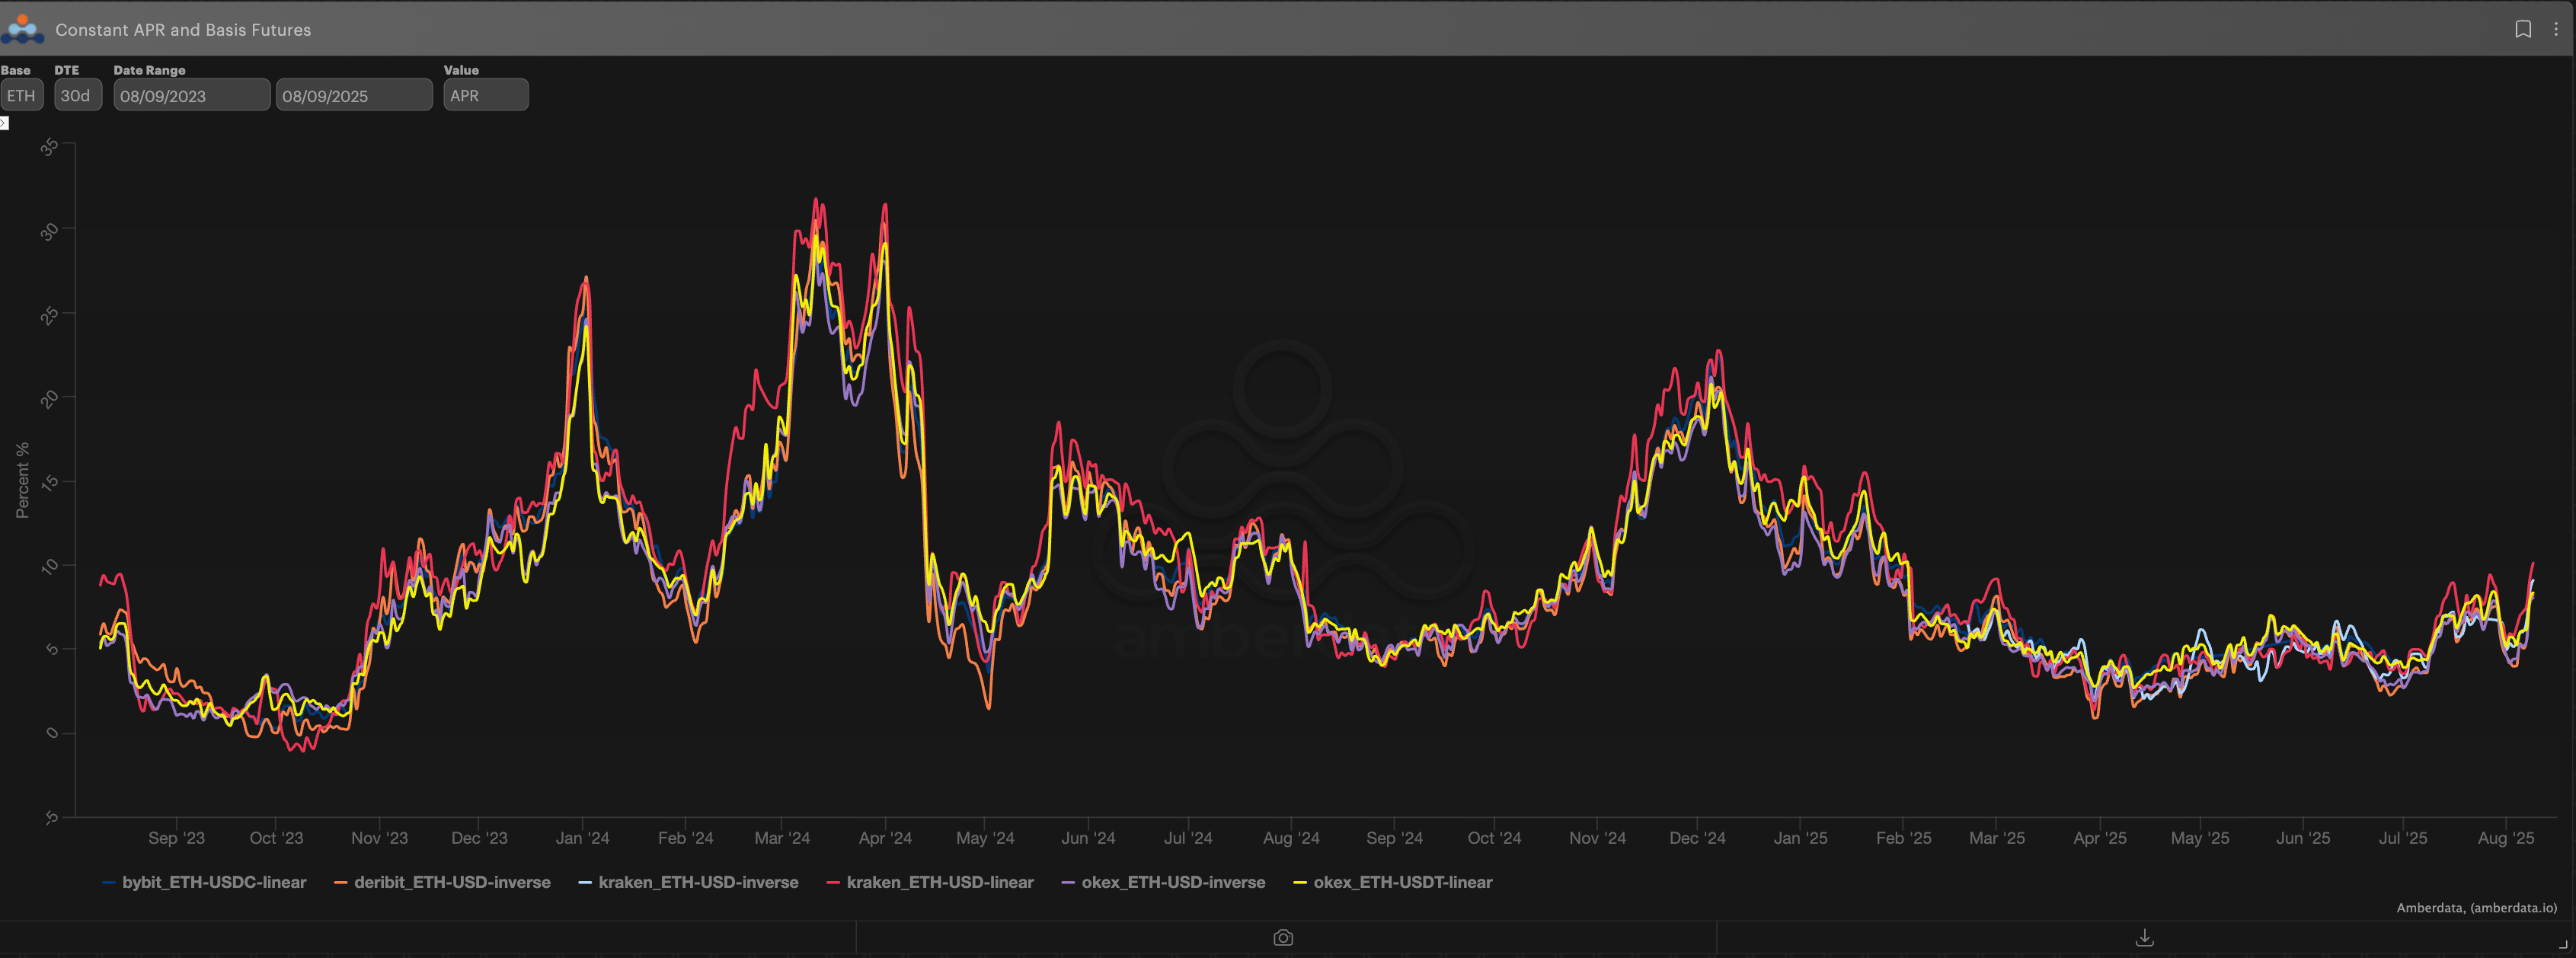This screenshot has height=958, width=2576.
Task: Hide kraken_ETH-USD-inverse series via legend
Action: (697, 882)
